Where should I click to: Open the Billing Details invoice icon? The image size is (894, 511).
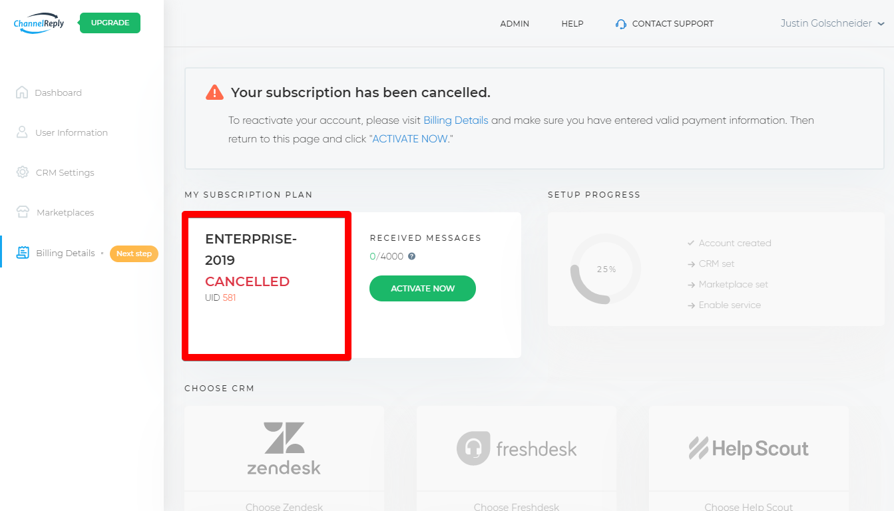pyautogui.click(x=23, y=253)
